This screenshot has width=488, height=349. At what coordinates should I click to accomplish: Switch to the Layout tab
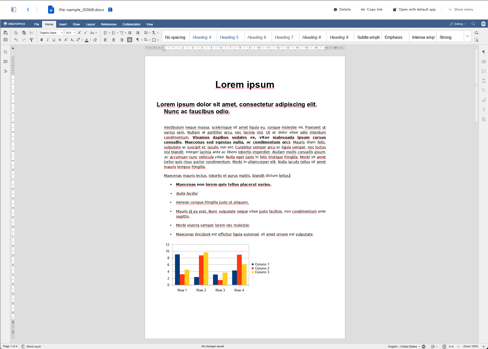pyautogui.click(x=90, y=24)
